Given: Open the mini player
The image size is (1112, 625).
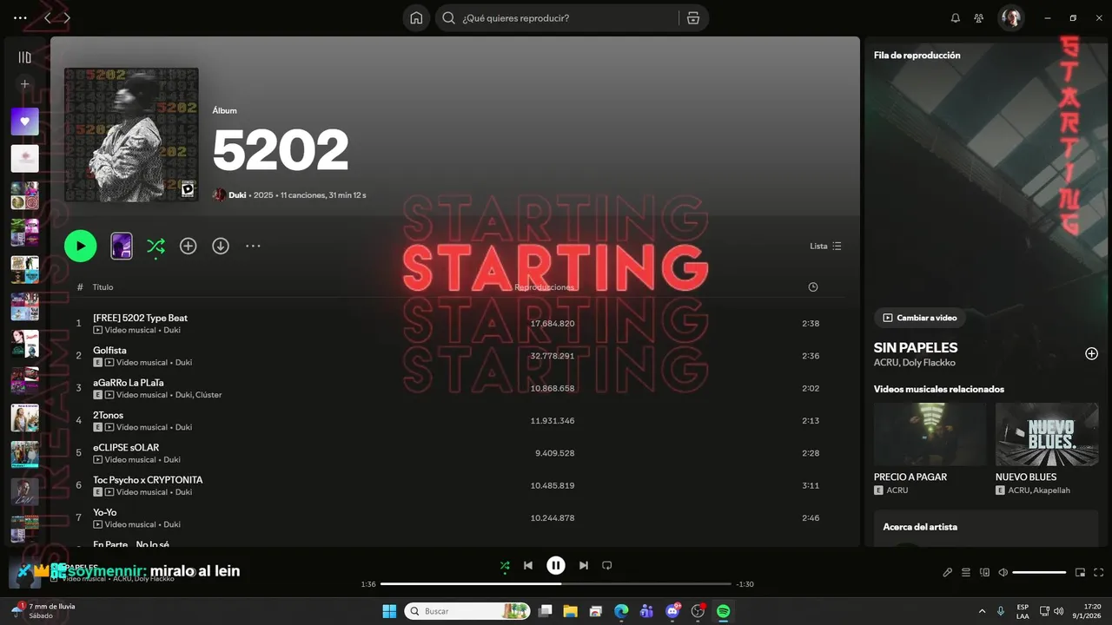Looking at the screenshot, I should coord(1080,573).
